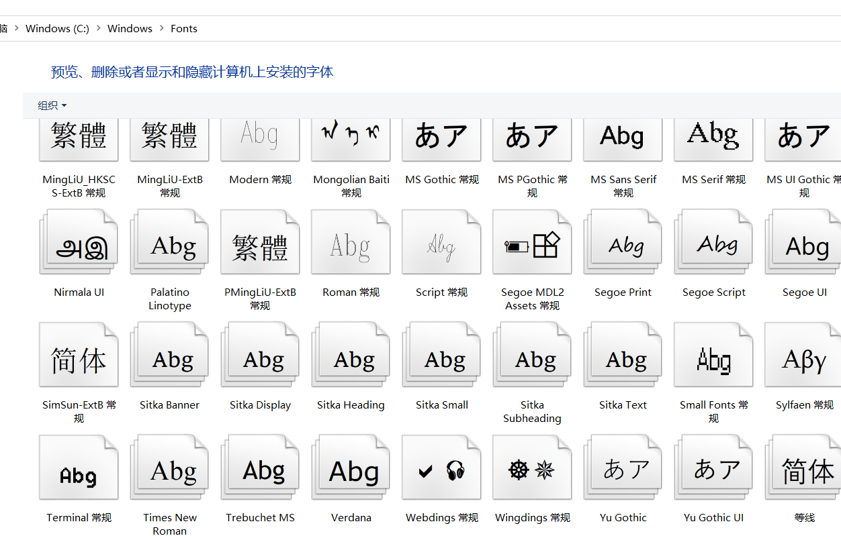Click the Yu Gothic UI label
The height and width of the screenshot is (536, 841).
coord(713,518)
